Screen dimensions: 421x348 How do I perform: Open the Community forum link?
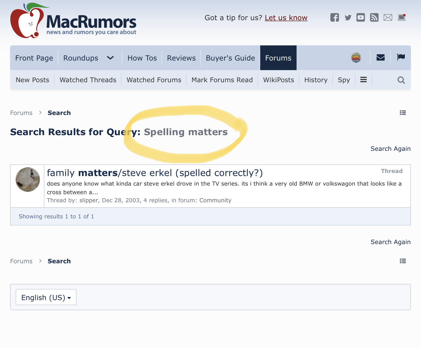click(x=215, y=200)
